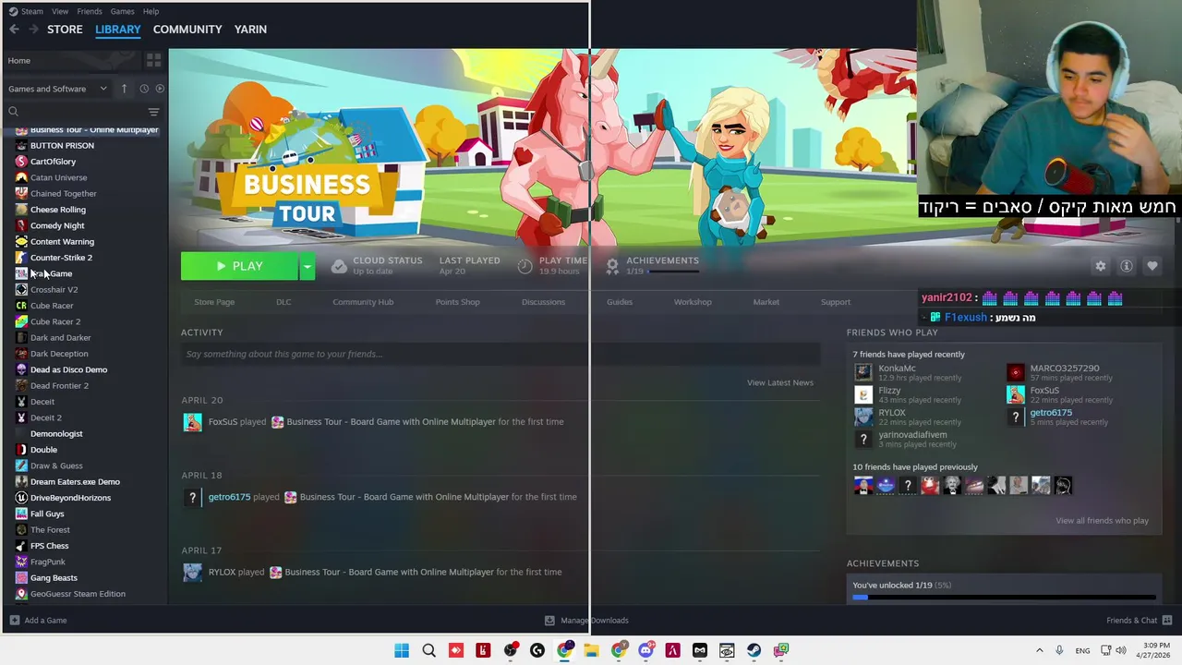
Task: Click the FPS Chess game icon
Action: tap(21, 546)
